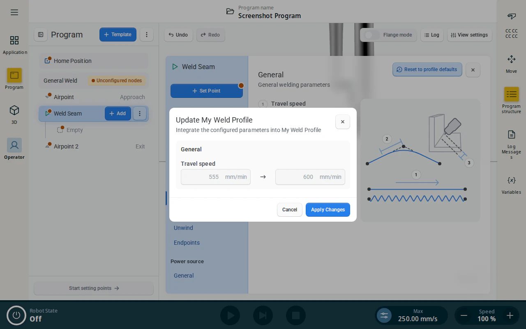Cancel the Update My Weld Profile dialog

(x=290, y=210)
